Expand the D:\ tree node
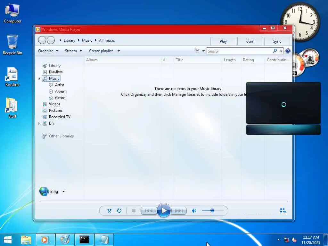This screenshot has height=246, width=328. [39, 123]
